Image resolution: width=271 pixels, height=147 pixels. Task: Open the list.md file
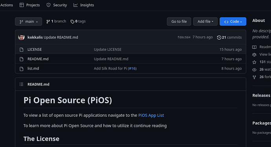coord(33,68)
